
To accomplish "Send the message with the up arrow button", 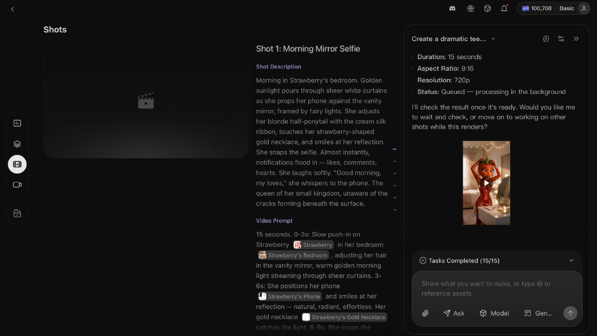I will click(570, 313).
